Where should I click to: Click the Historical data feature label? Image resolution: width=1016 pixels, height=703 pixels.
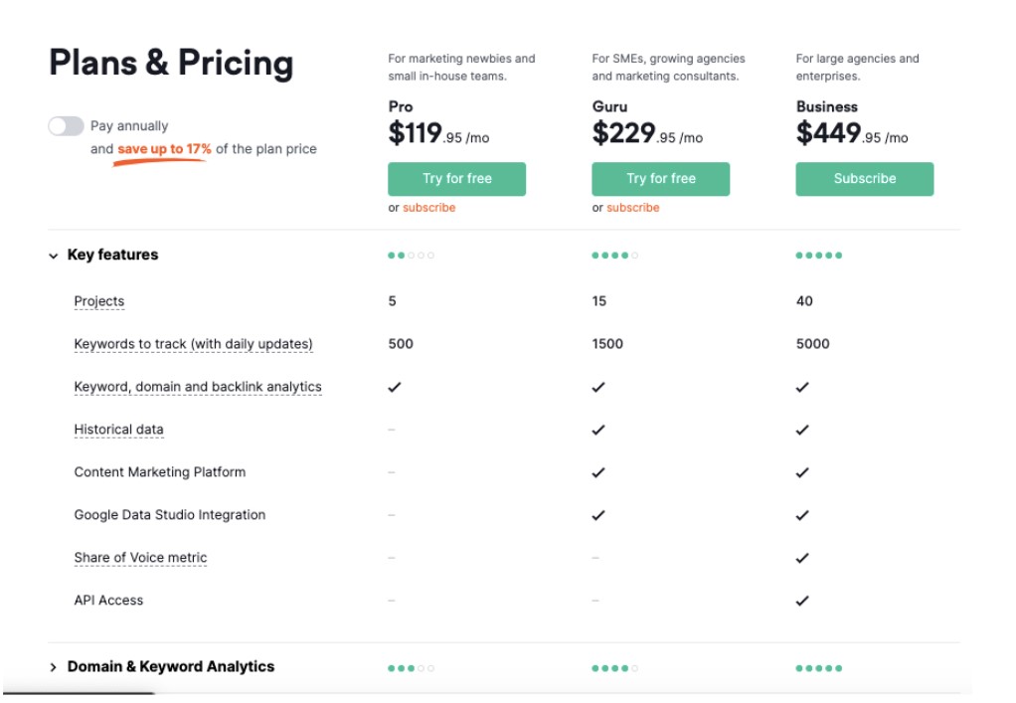(118, 430)
